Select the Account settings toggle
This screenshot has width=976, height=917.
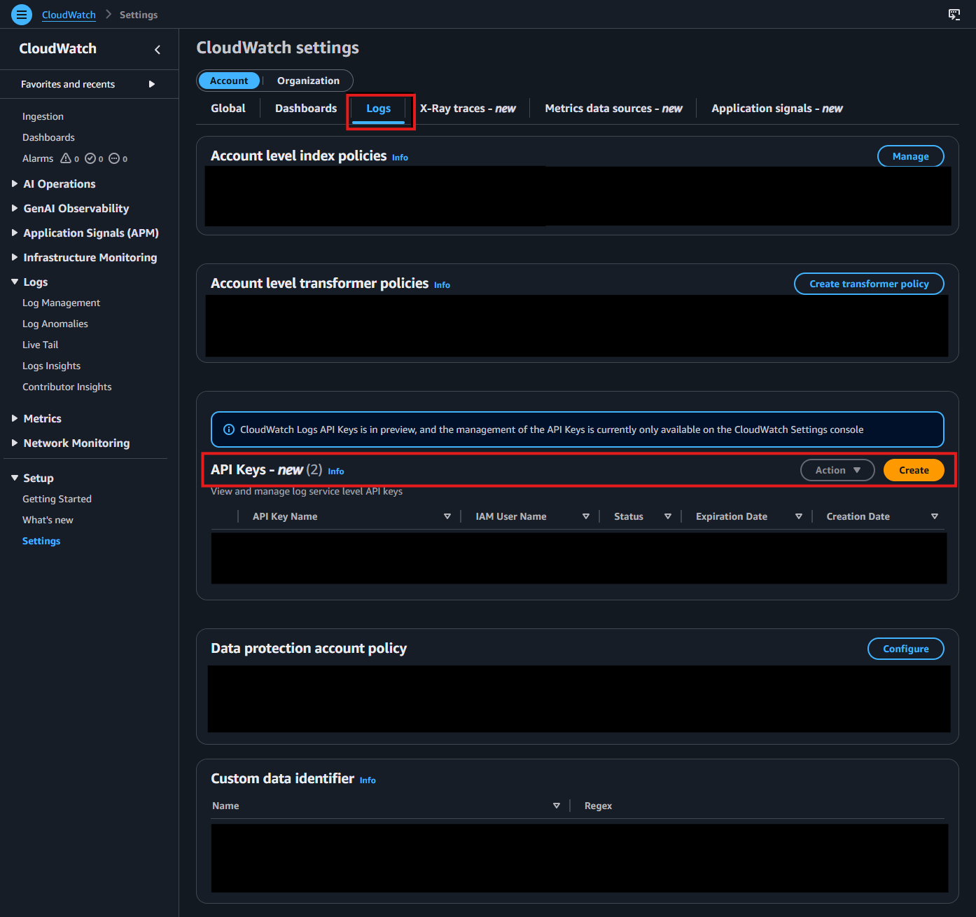click(x=229, y=81)
